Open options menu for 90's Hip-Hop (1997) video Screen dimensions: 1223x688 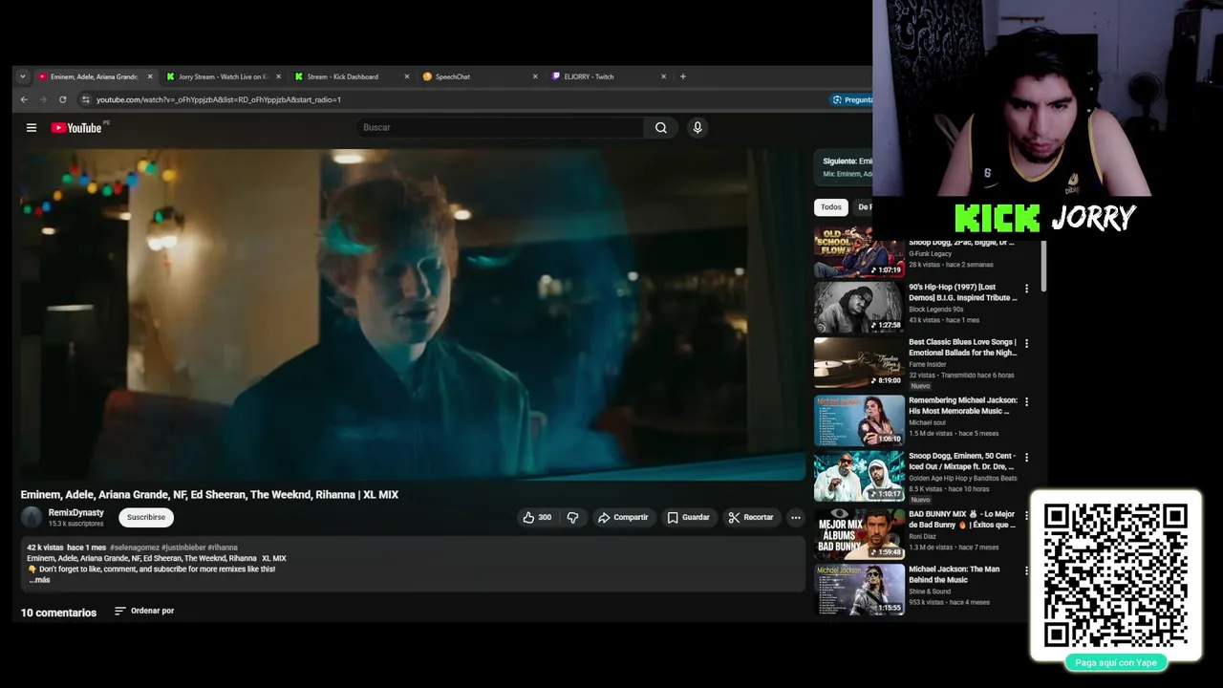pos(1027,288)
